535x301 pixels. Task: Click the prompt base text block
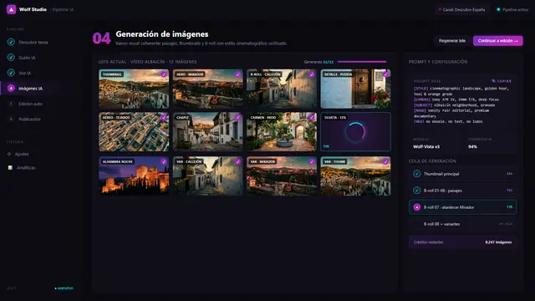coord(462,105)
